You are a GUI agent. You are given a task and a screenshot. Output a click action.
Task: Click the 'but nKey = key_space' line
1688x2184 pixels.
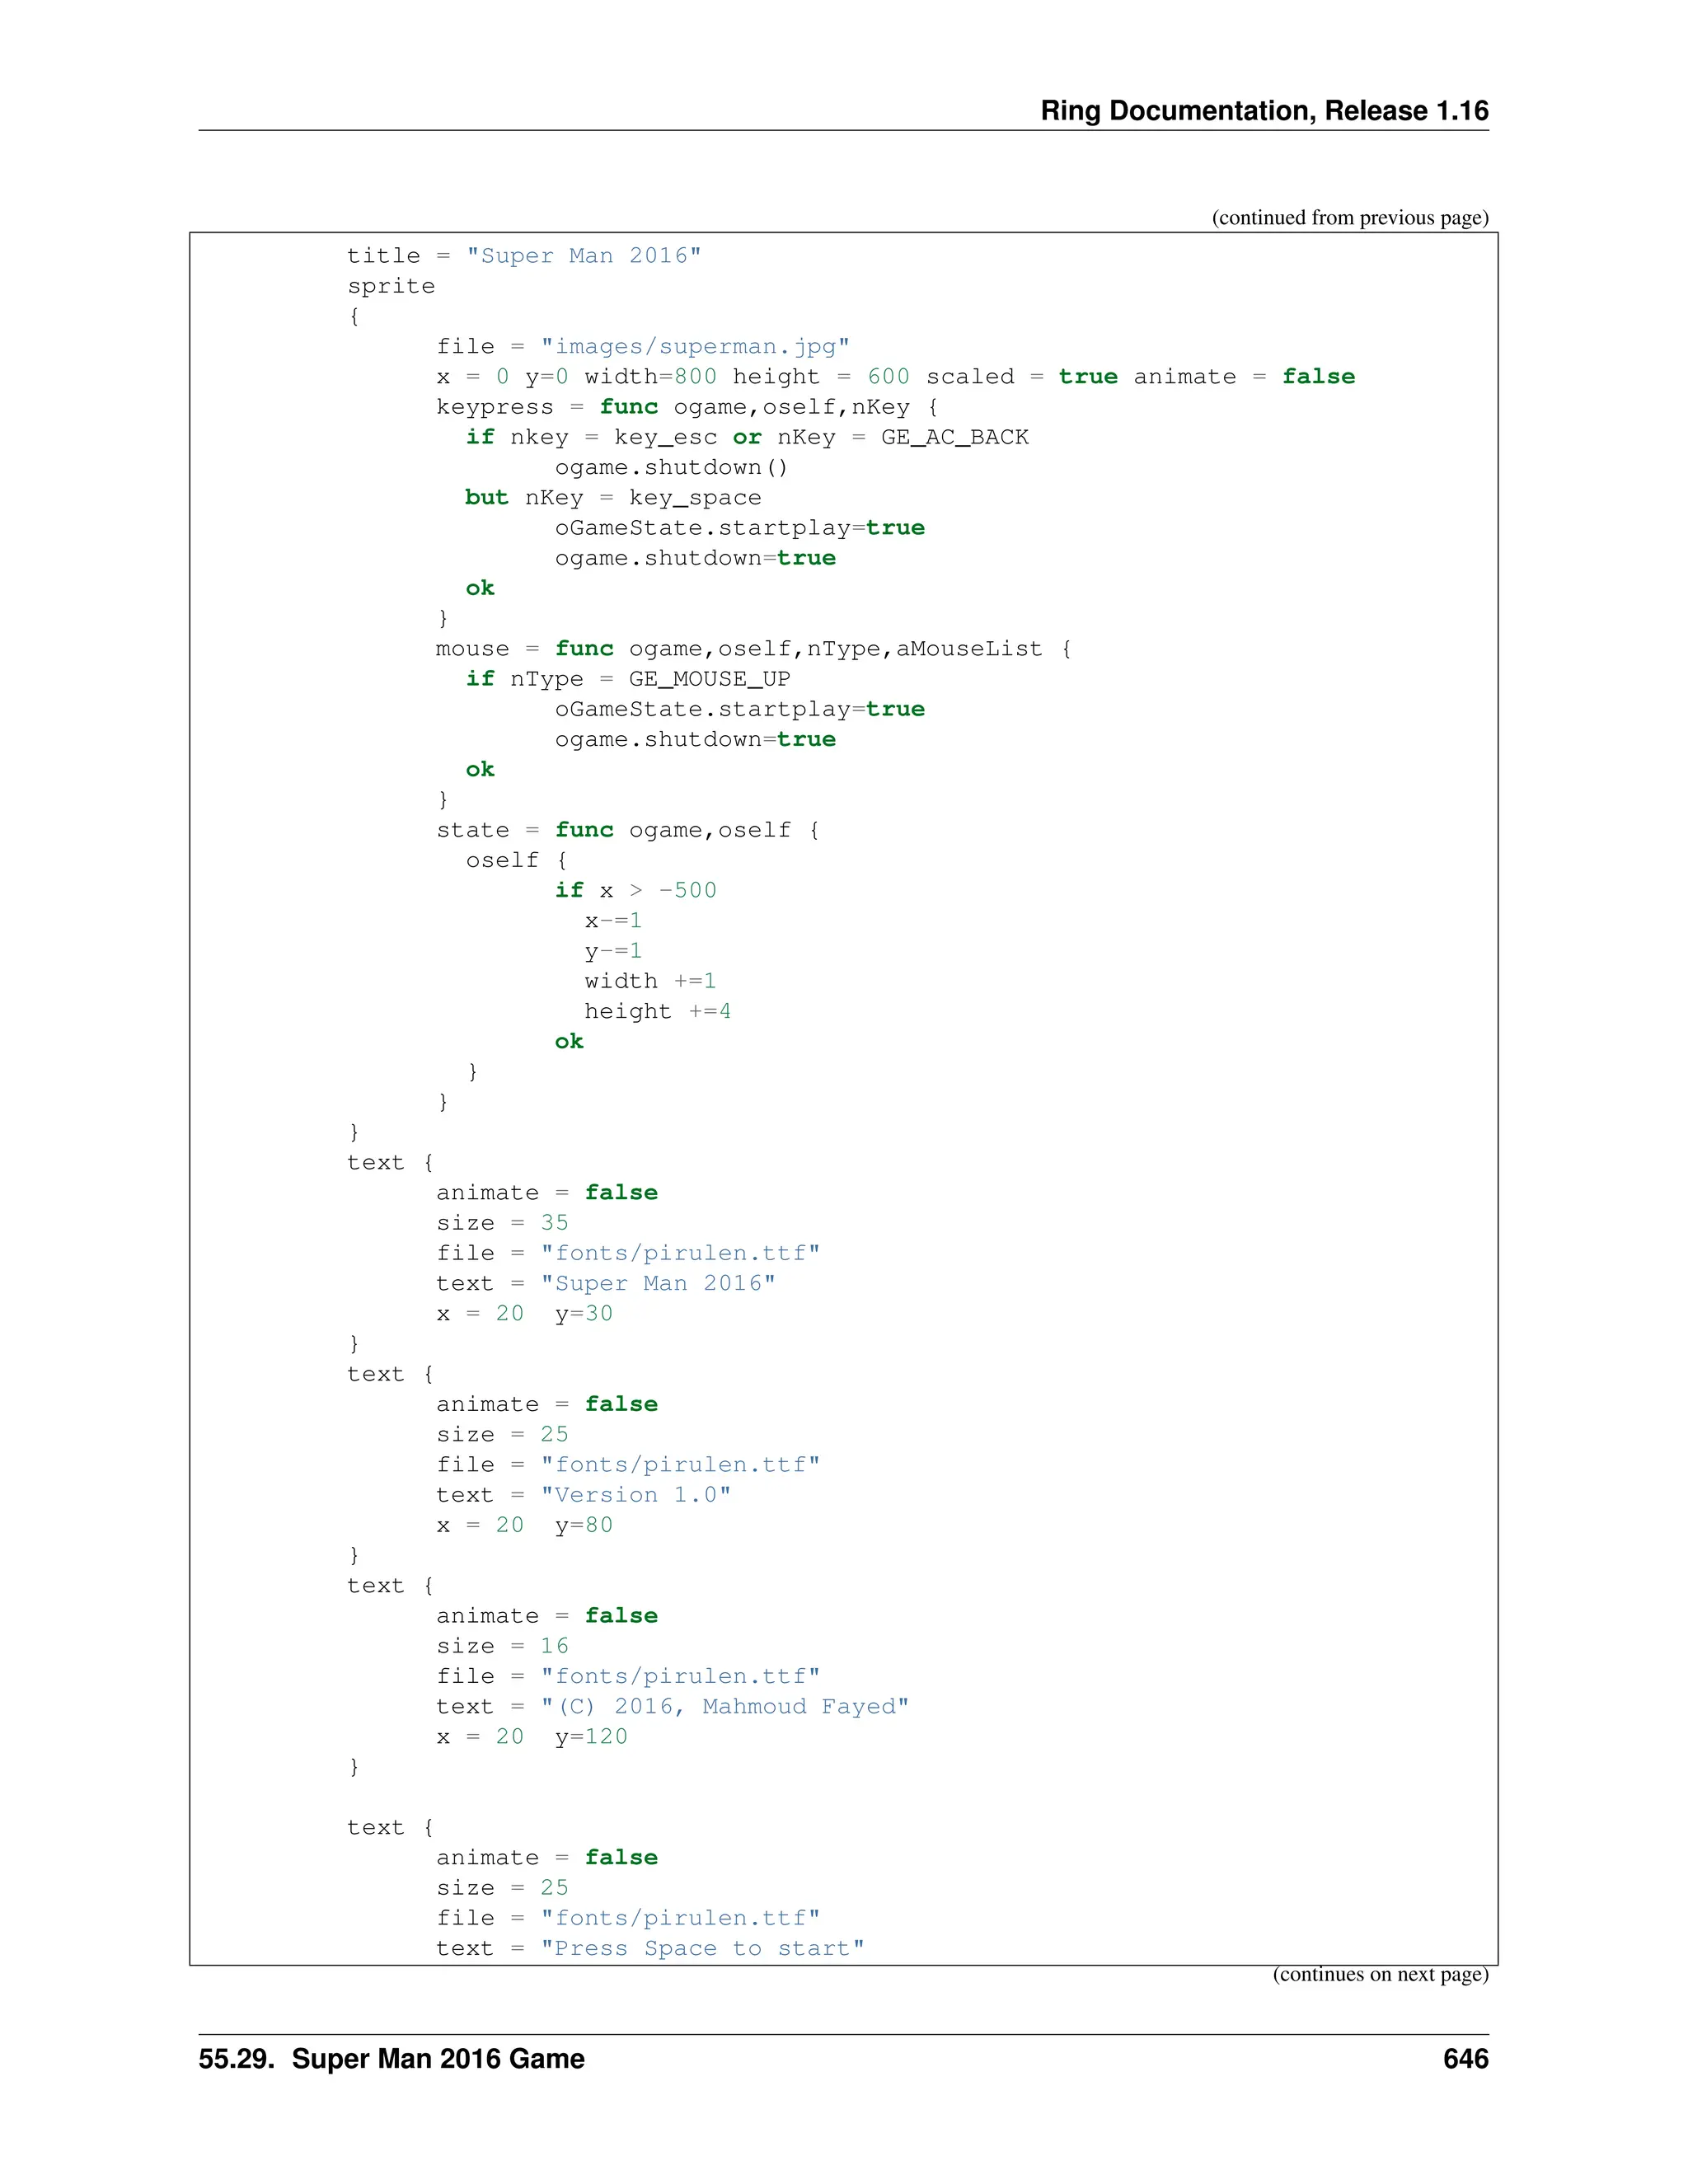[612, 498]
